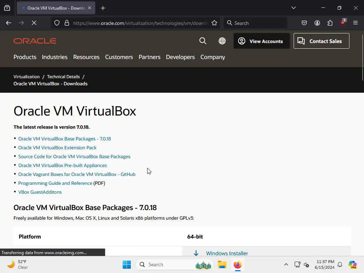Open Oracle Vagrant Boxes GitHub link

tap(77, 174)
